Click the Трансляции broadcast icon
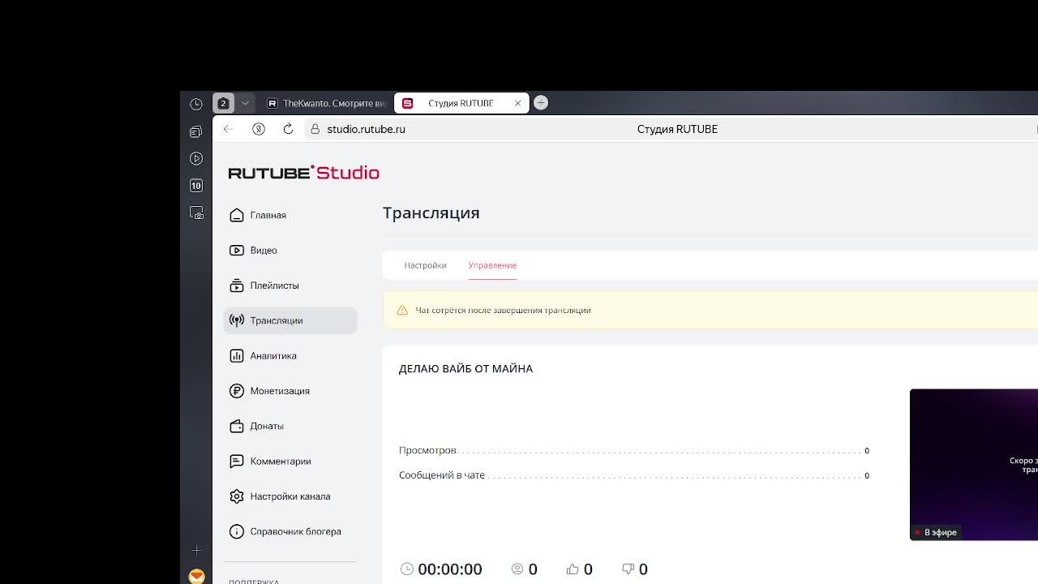 click(237, 320)
